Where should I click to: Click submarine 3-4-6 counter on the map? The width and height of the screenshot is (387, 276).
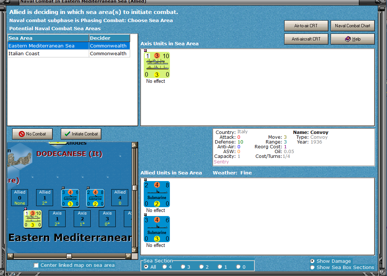click(70, 198)
